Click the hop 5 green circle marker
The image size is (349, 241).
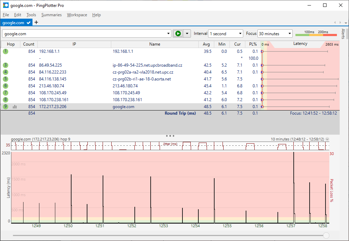coord(6,79)
